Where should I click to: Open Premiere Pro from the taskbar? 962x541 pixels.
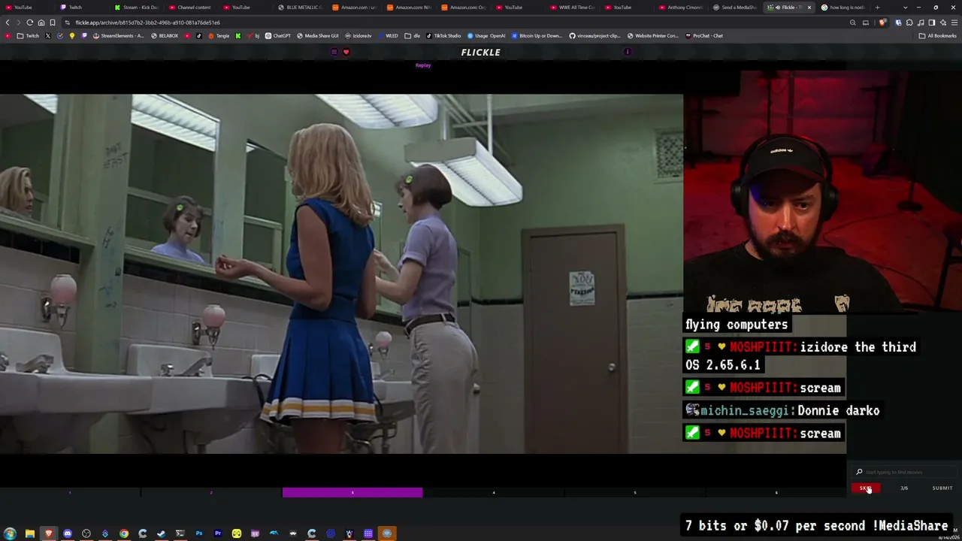point(218,533)
